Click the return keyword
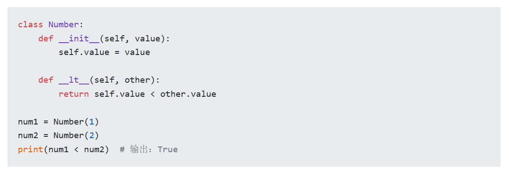 tap(74, 94)
